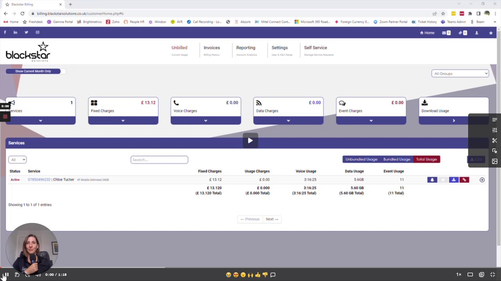The image size is (501, 281).
Task: Expand the Services summary card
Action: pyautogui.click(x=41, y=121)
